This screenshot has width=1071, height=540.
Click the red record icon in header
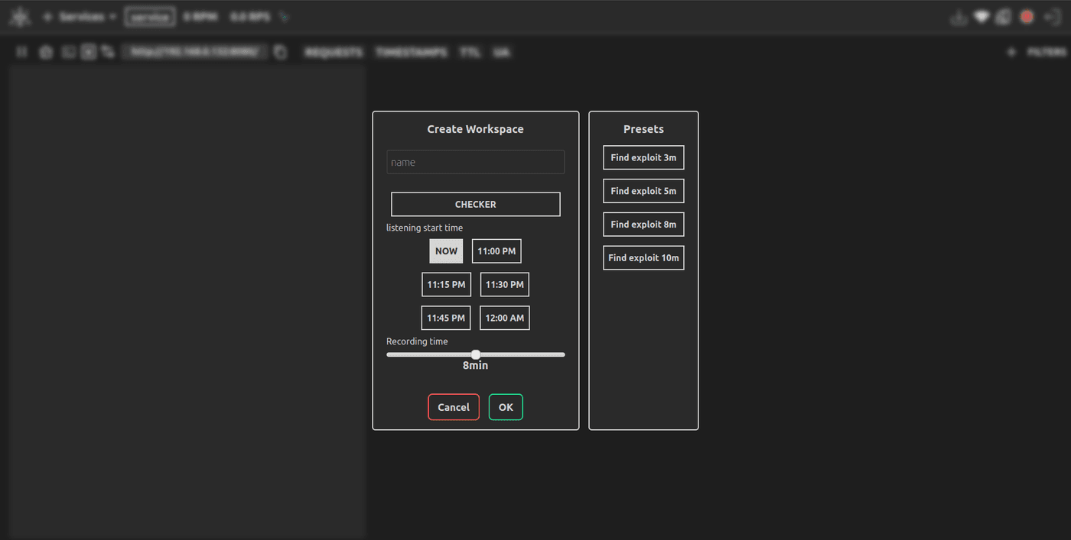(x=1027, y=17)
